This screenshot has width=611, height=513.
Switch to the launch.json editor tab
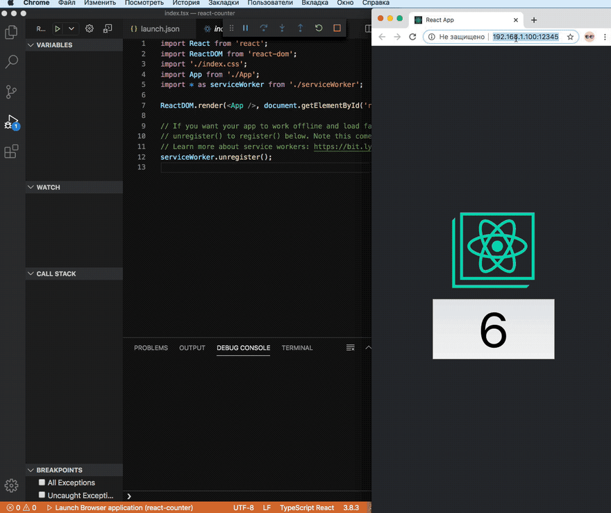155,29
